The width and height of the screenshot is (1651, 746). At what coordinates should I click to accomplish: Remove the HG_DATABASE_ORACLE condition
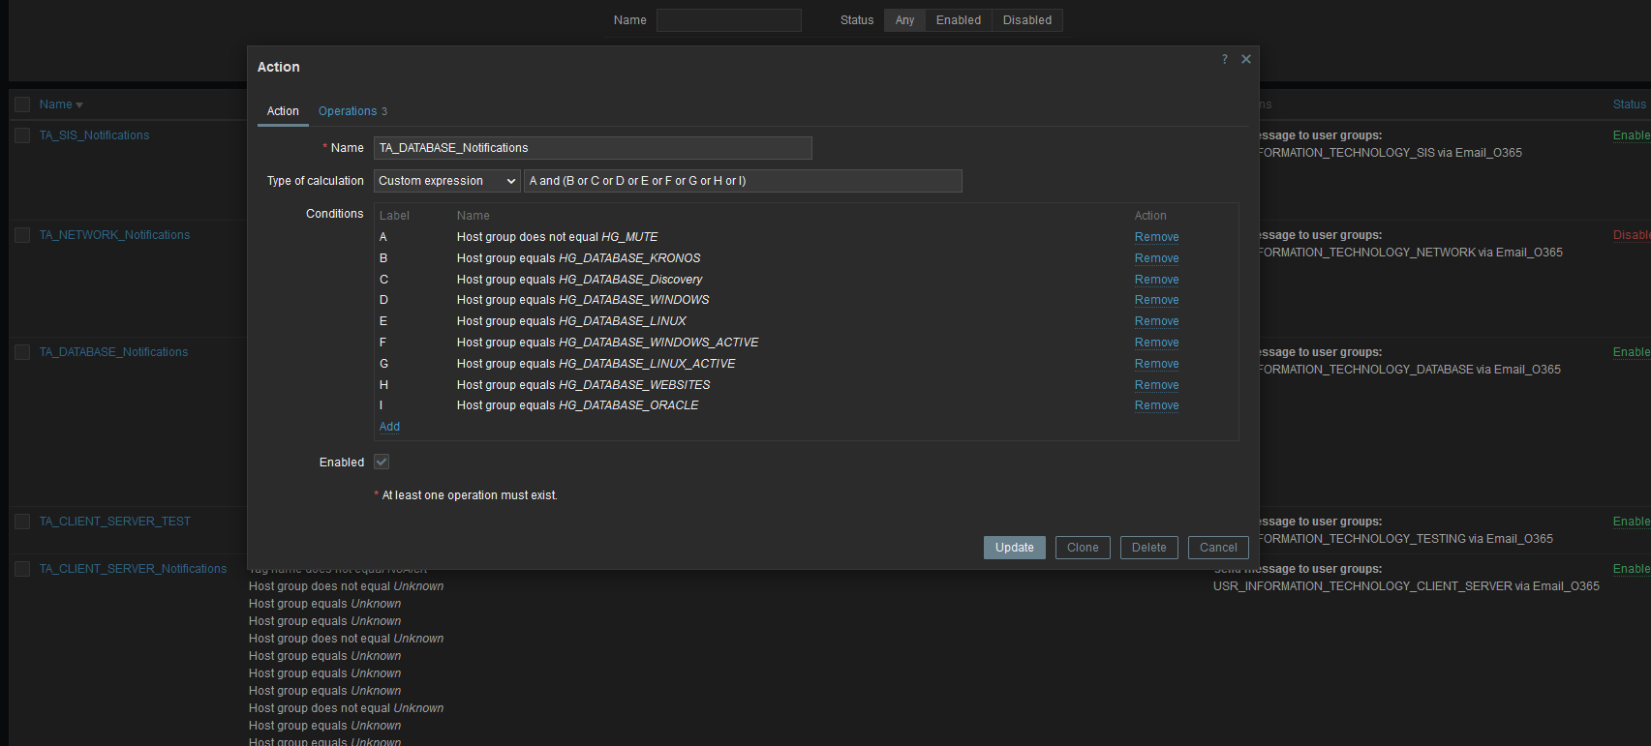pos(1156,405)
